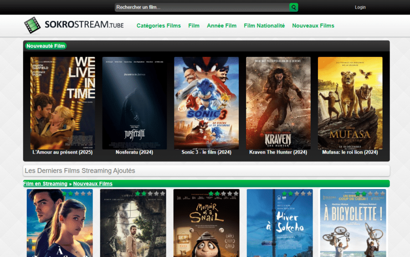Click the Nouveauté Film green badge
The image size is (410, 257).
(46, 46)
